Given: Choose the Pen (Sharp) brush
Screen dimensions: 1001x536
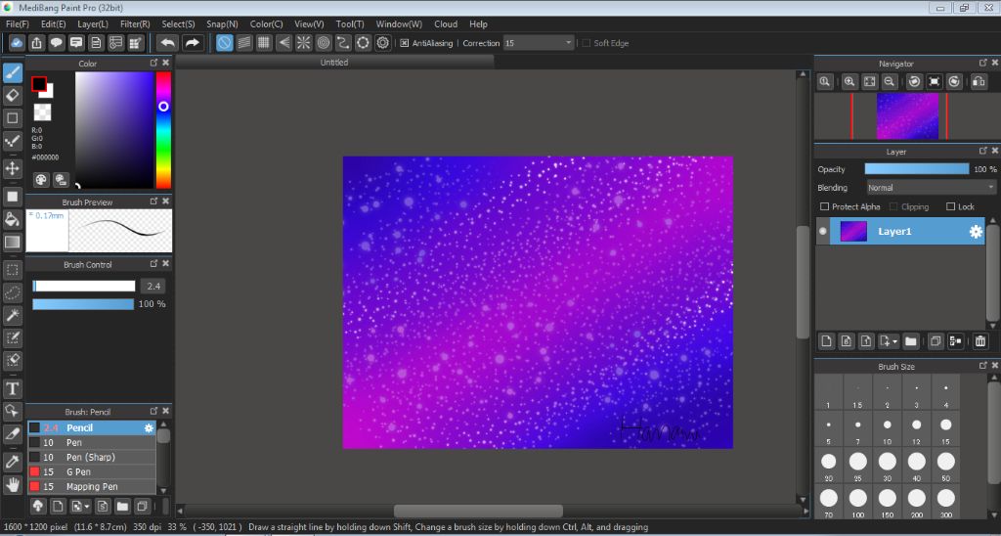Looking at the screenshot, I should tap(91, 457).
